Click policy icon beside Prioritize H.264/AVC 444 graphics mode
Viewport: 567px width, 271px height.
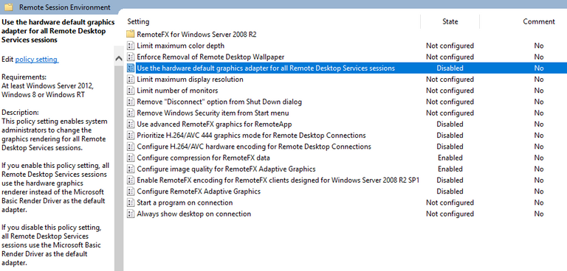coord(131,135)
